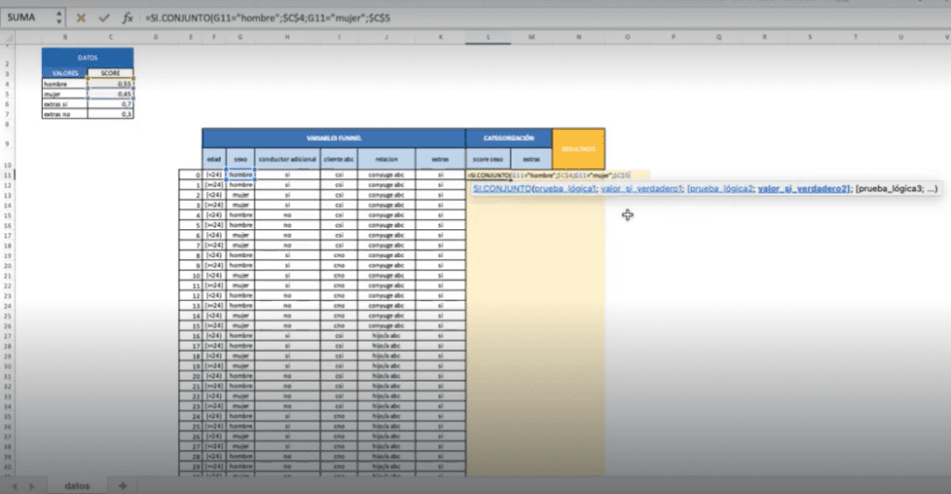Open the datos sheet tab
The height and width of the screenshot is (494, 951).
(x=77, y=486)
